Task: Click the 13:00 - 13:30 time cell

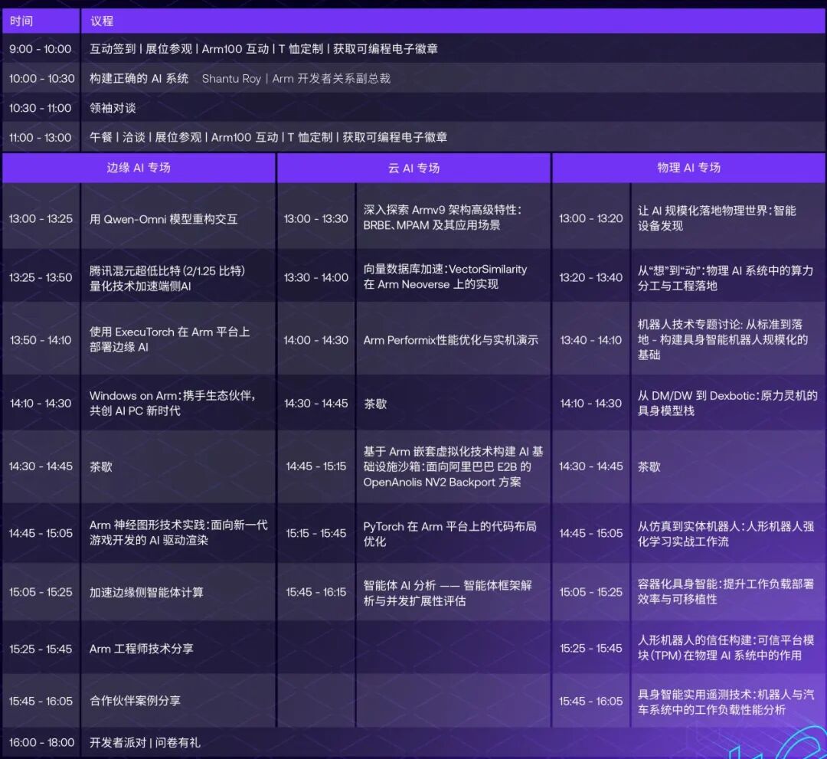Action: click(315, 219)
